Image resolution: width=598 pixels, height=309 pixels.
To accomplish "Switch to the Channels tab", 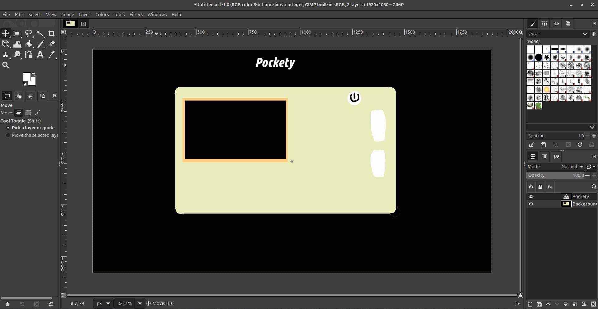I will tap(544, 157).
